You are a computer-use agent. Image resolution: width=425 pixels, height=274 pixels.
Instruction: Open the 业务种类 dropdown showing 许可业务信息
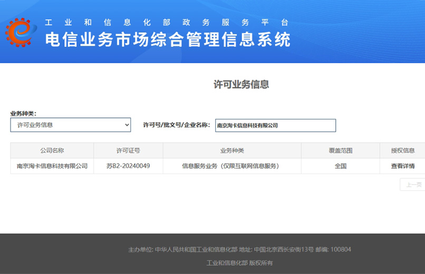pos(71,125)
